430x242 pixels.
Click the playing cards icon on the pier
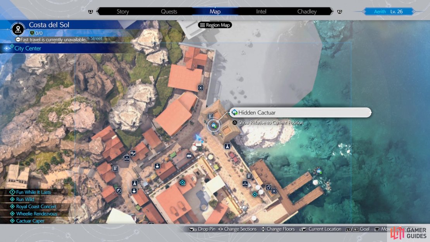[x=268, y=187]
